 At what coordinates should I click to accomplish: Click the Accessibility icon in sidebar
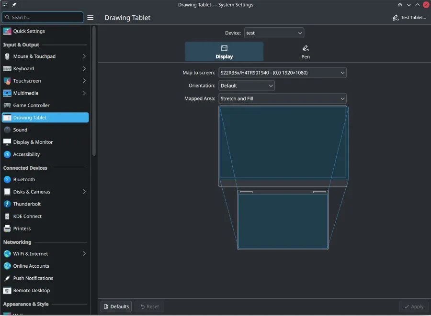pyautogui.click(x=7, y=154)
